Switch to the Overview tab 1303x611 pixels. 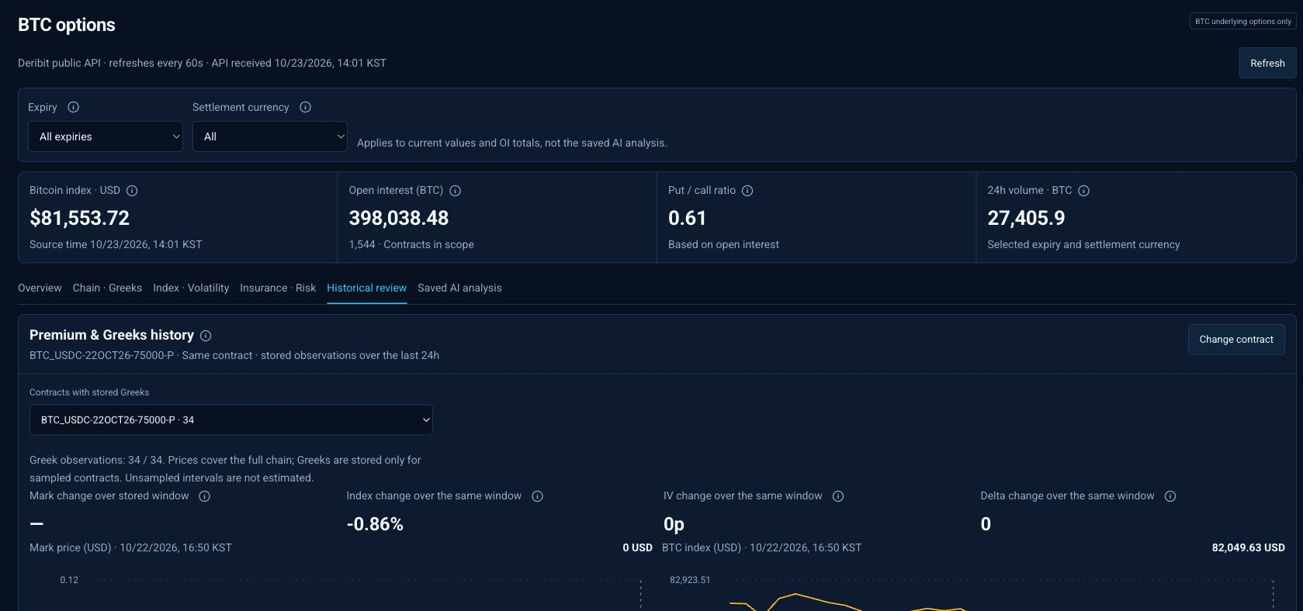coord(40,288)
